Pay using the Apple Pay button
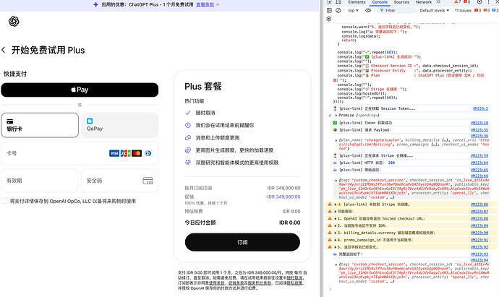Viewport: 499px width, 297px height. coord(80,90)
